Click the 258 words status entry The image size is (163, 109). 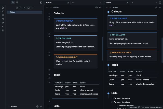tap(145, 107)
